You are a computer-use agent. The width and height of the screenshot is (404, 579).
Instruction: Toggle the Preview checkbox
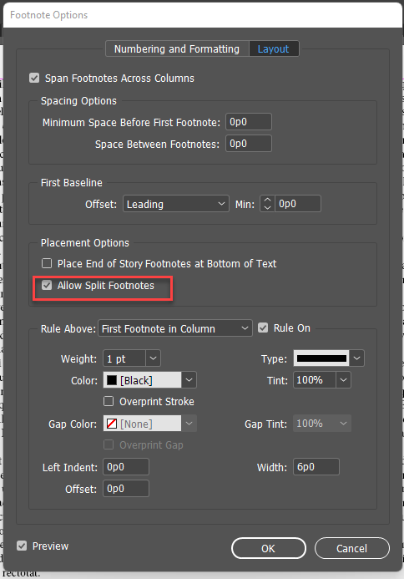[22, 546]
